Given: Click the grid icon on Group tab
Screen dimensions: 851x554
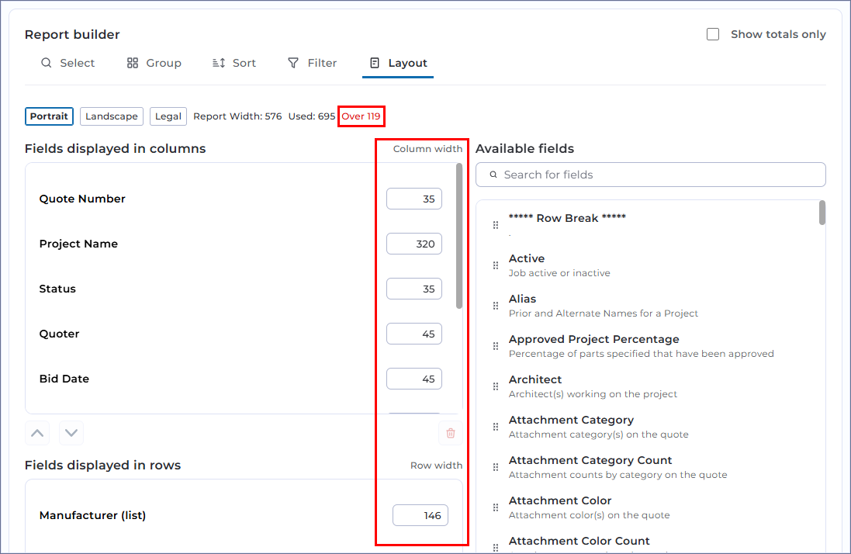Looking at the screenshot, I should click(x=133, y=63).
